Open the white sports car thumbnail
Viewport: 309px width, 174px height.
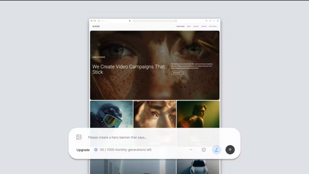(x=198, y=166)
